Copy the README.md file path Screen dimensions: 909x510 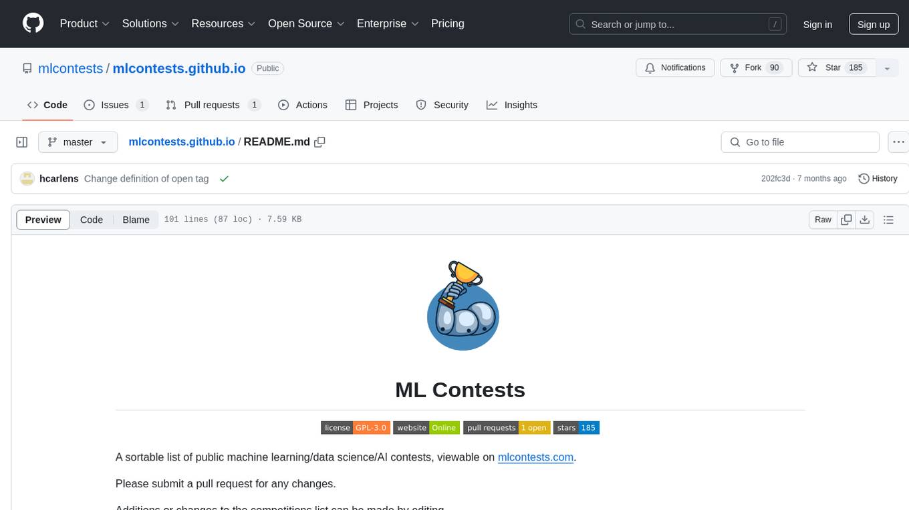coord(319,142)
